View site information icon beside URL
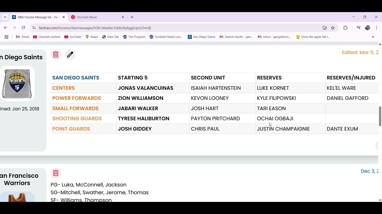Screen dimensions: 382x214 [x=34, y=28]
